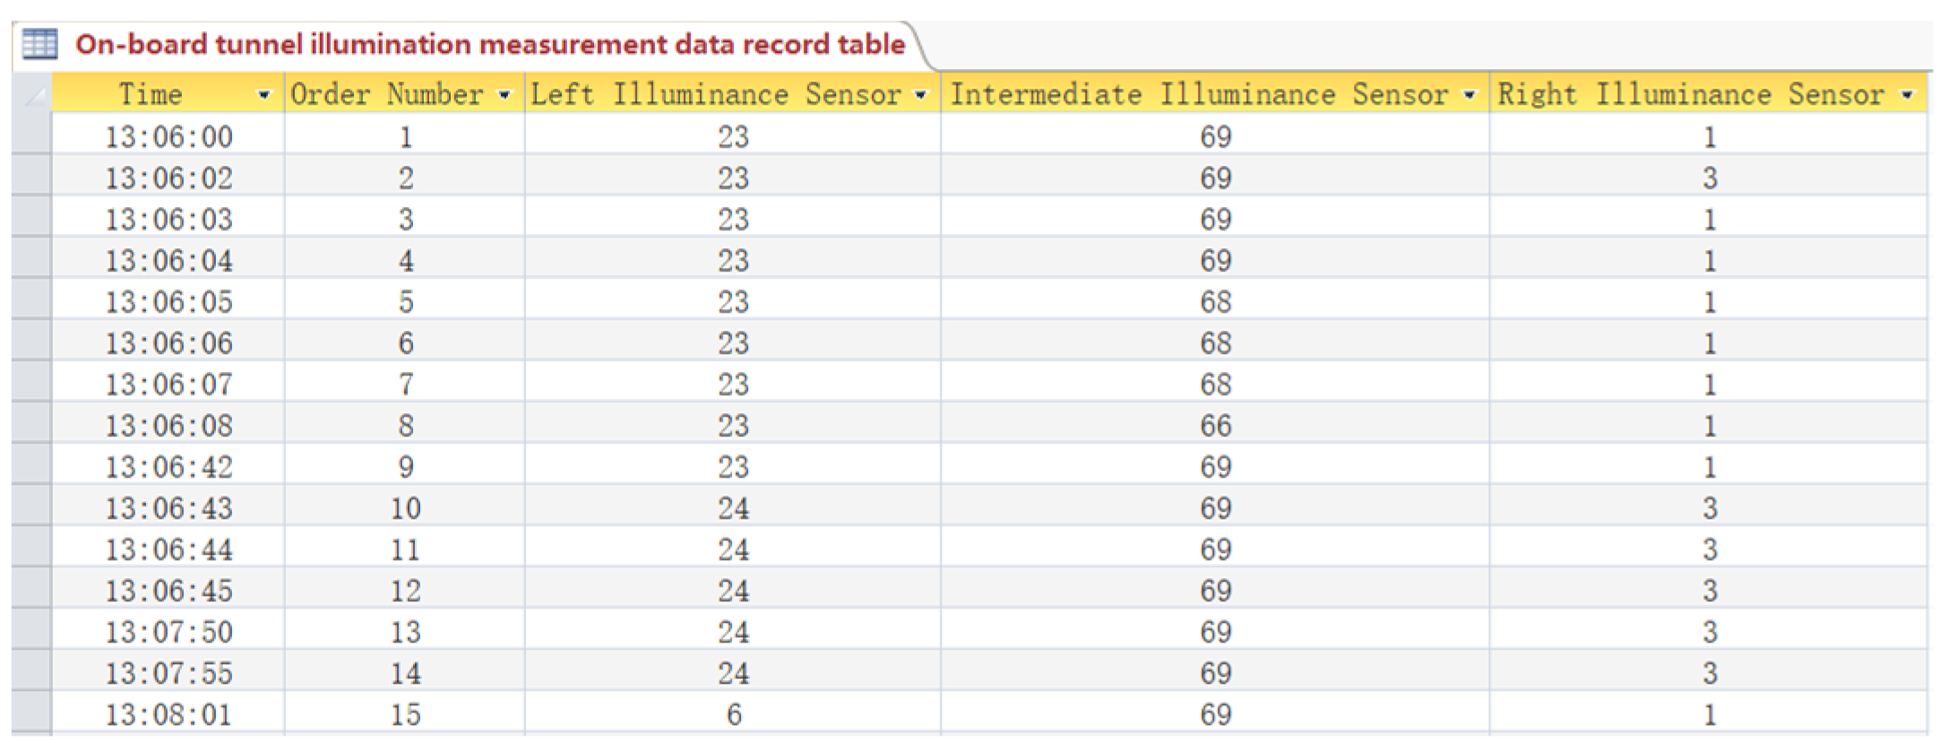Image resolution: width=1947 pixels, height=751 pixels.
Task: Select the row header for 13:06:00
Action: pos(32,136)
